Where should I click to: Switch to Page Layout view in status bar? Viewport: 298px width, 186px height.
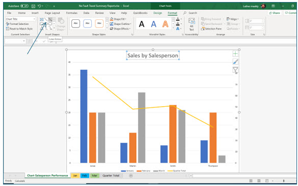coord(259,181)
